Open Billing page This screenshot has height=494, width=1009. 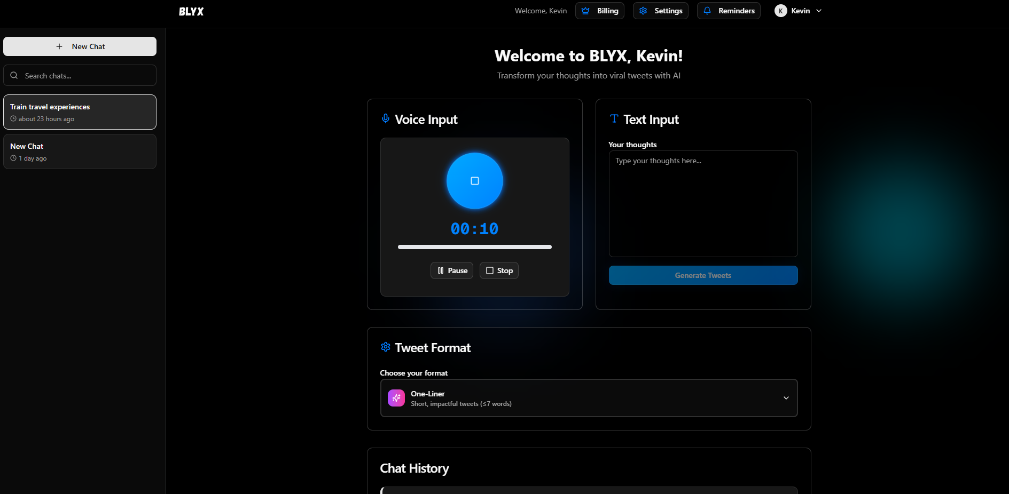(x=600, y=11)
